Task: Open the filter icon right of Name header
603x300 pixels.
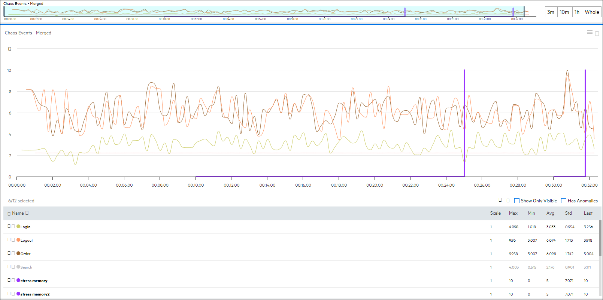Action: [27, 213]
